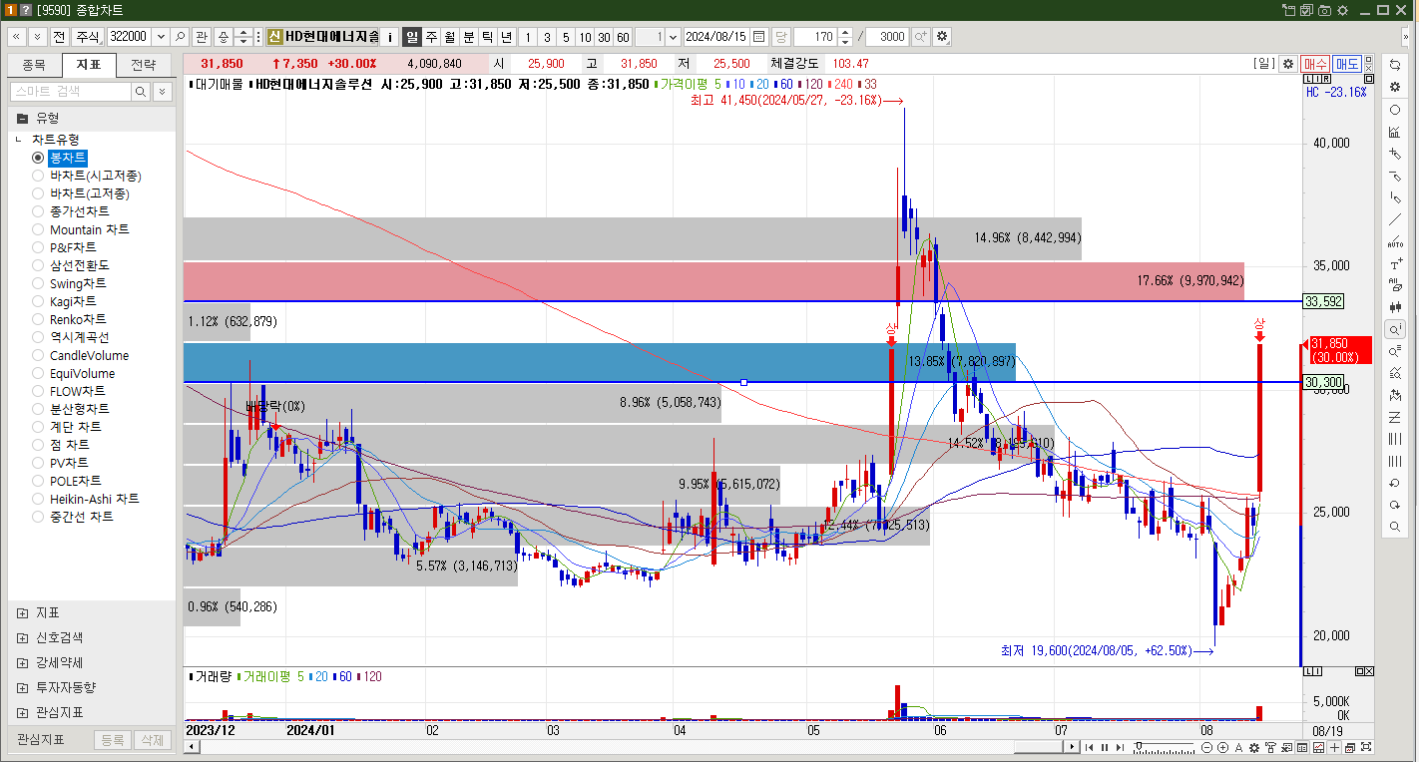The height and width of the screenshot is (762, 1419).
Task: Click the pause playback button
Action: point(1105,747)
